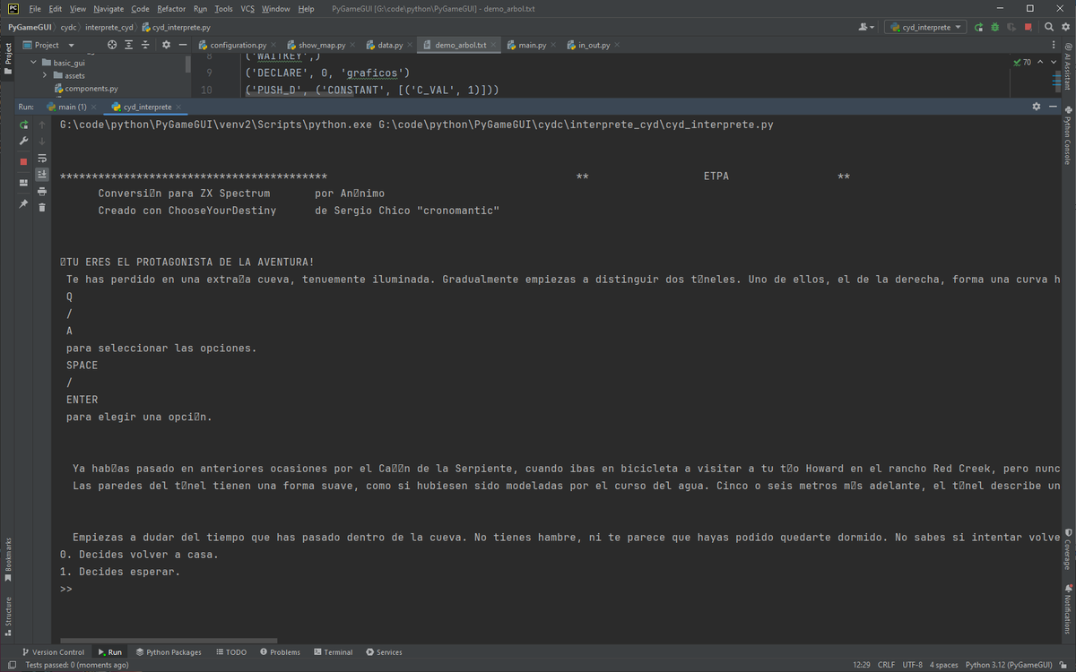Open the Code With Me user dropdown
The width and height of the screenshot is (1076, 672).
(x=866, y=27)
